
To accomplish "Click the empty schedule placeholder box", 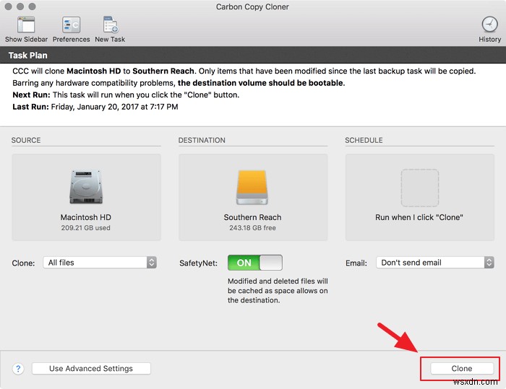I will 419,188.
